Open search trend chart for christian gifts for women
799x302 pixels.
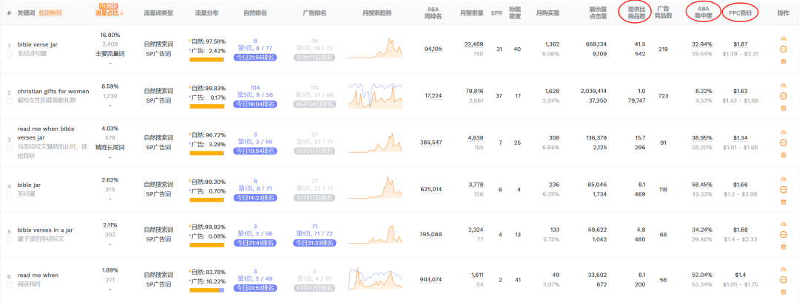pos(376,95)
